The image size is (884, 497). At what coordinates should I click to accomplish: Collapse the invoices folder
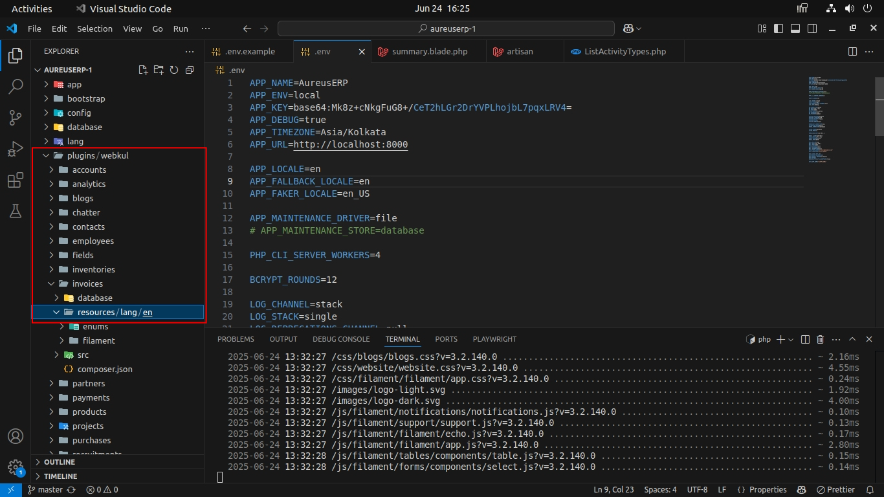pyautogui.click(x=119, y=283)
